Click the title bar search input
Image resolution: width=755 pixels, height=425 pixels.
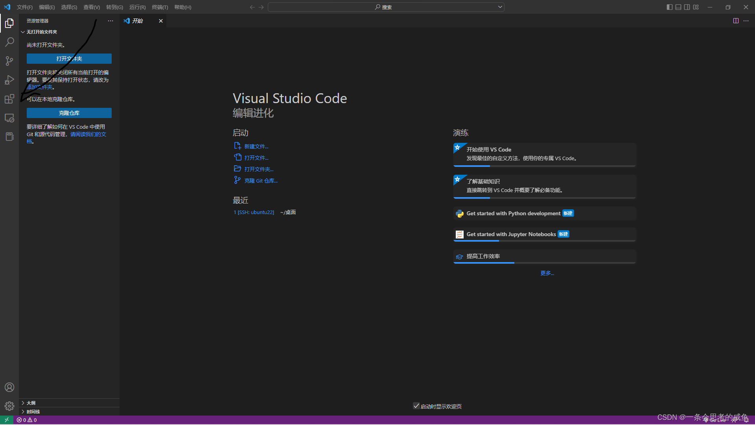pos(386,7)
